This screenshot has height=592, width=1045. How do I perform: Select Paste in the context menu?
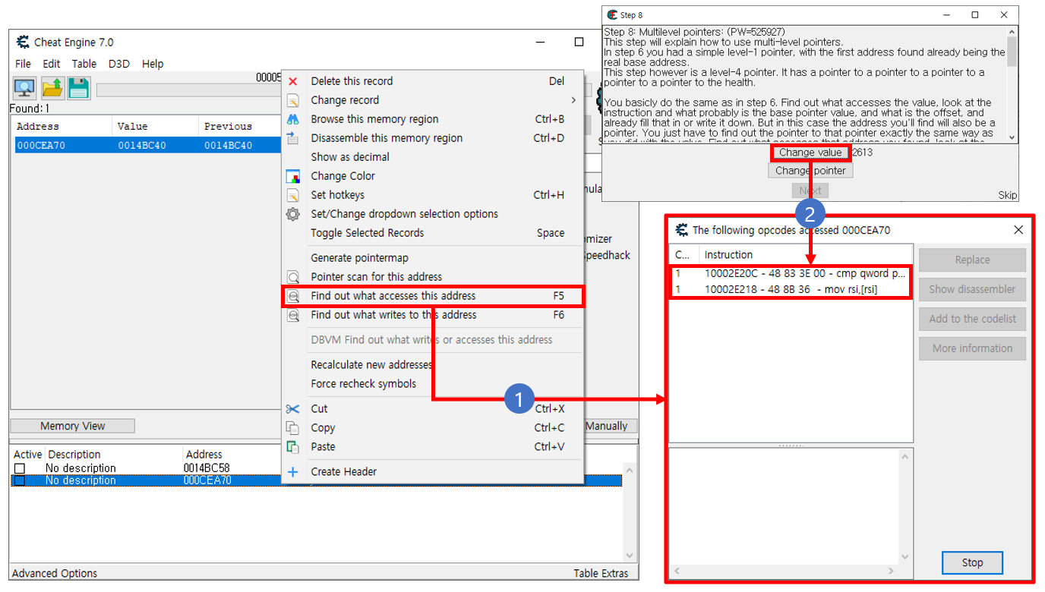coord(431,447)
